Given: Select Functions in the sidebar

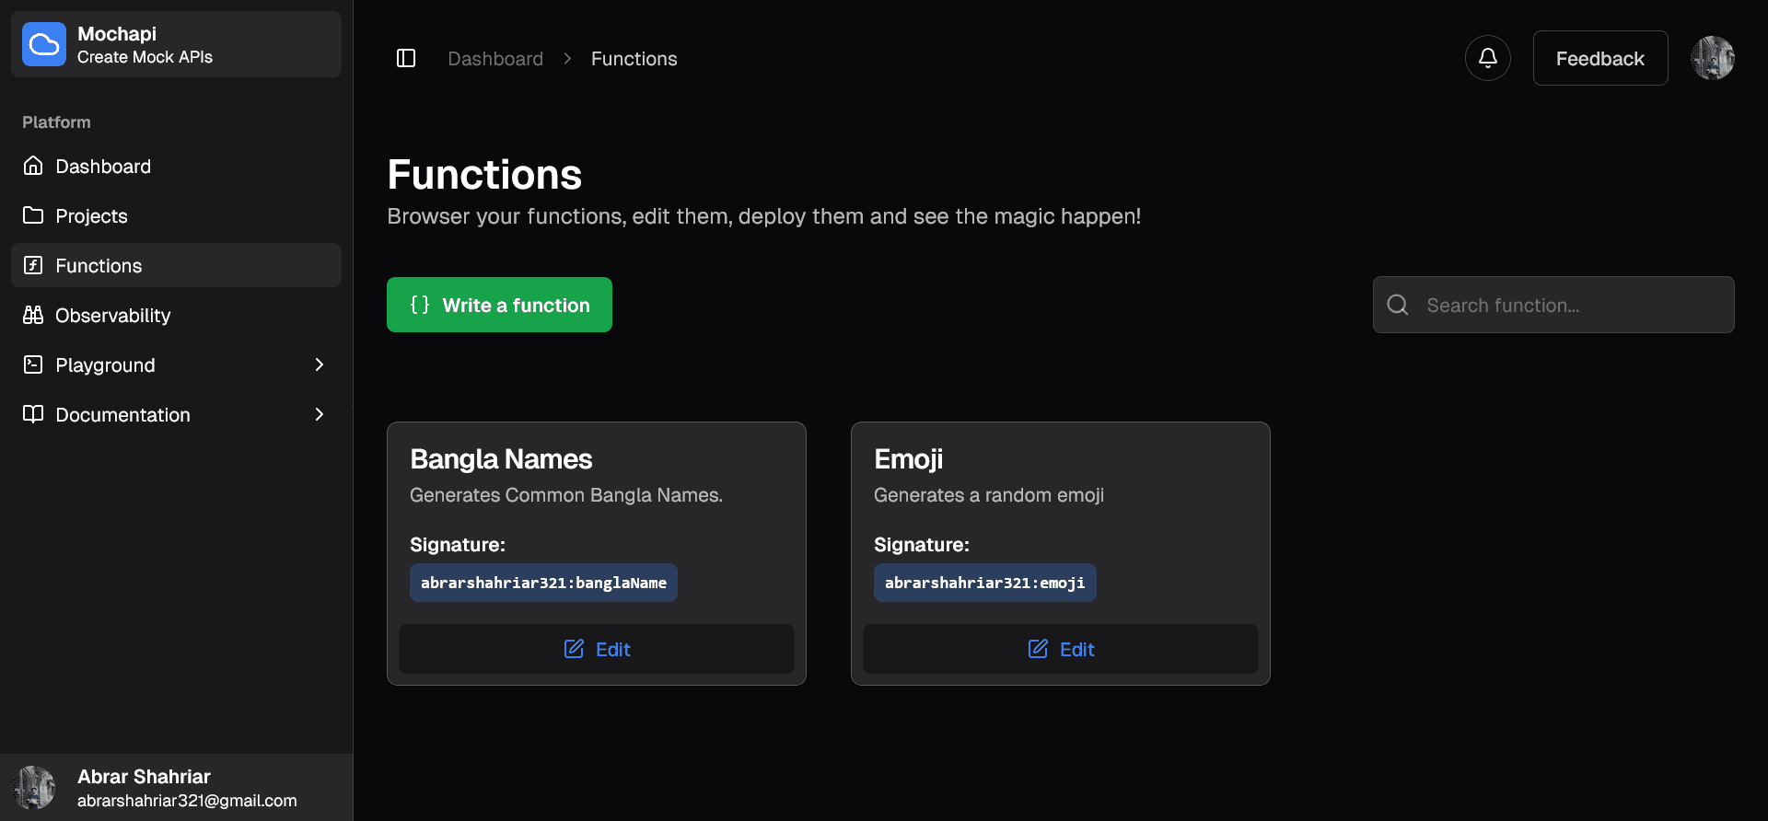Looking at the screenshot, I should [x=99, y=266].
